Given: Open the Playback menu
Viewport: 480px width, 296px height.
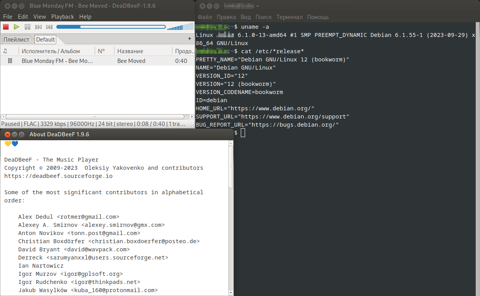Looking at the screenshot, I should tap(62, 17).
